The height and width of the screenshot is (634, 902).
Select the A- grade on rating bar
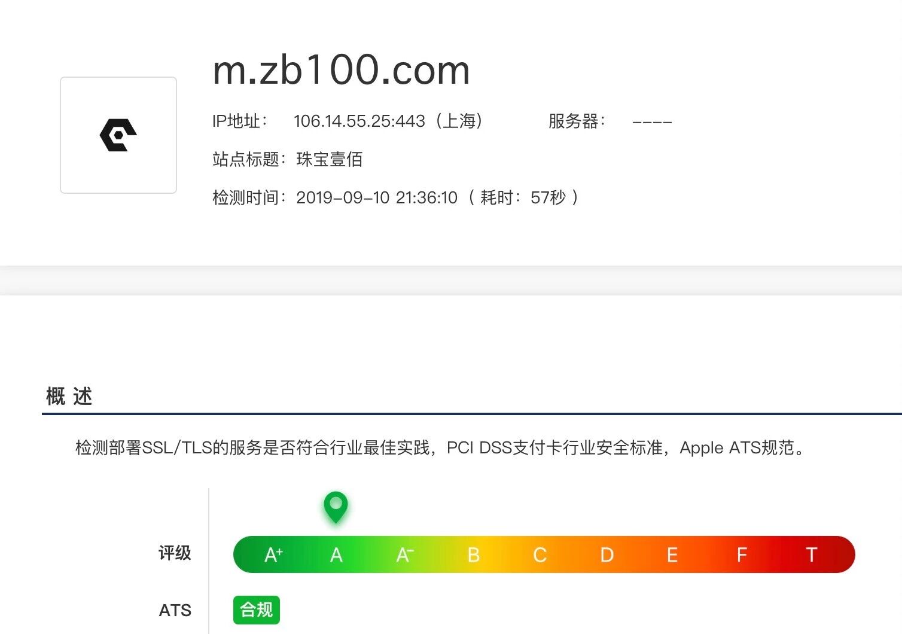(405, 555)
